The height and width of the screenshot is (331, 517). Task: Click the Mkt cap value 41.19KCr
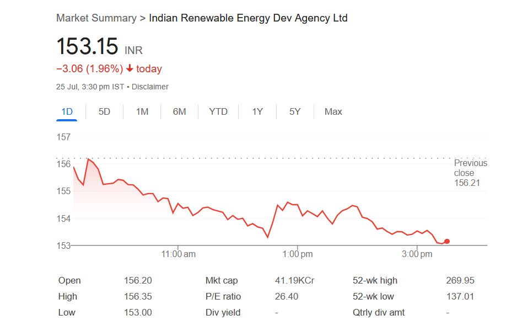[x=294, y=280]
